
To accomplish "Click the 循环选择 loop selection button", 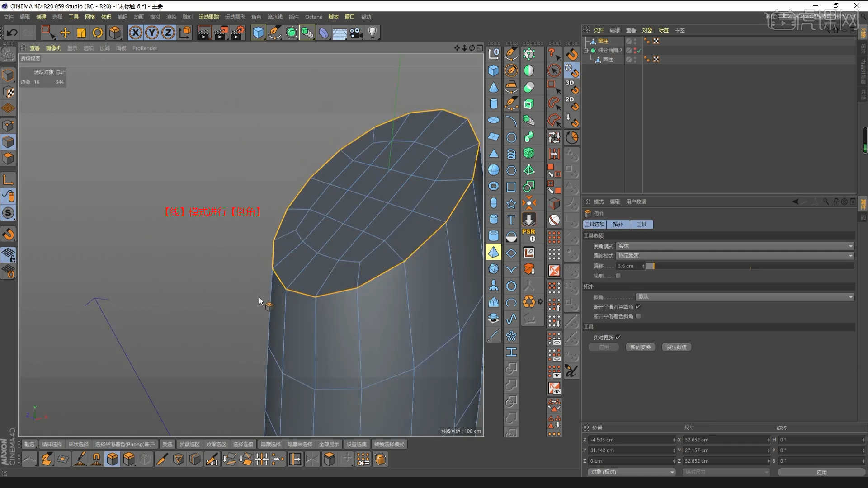I will point(52,445).
